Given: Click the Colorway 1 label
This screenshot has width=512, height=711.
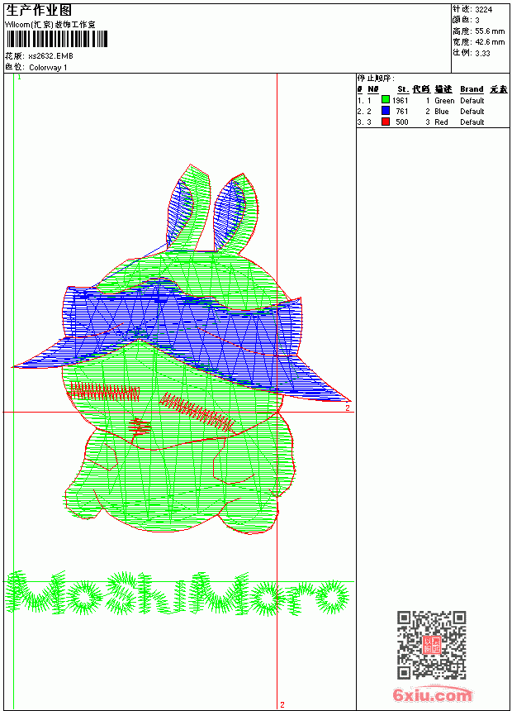Looking at the screenshot, I should (x=48, y=68).
